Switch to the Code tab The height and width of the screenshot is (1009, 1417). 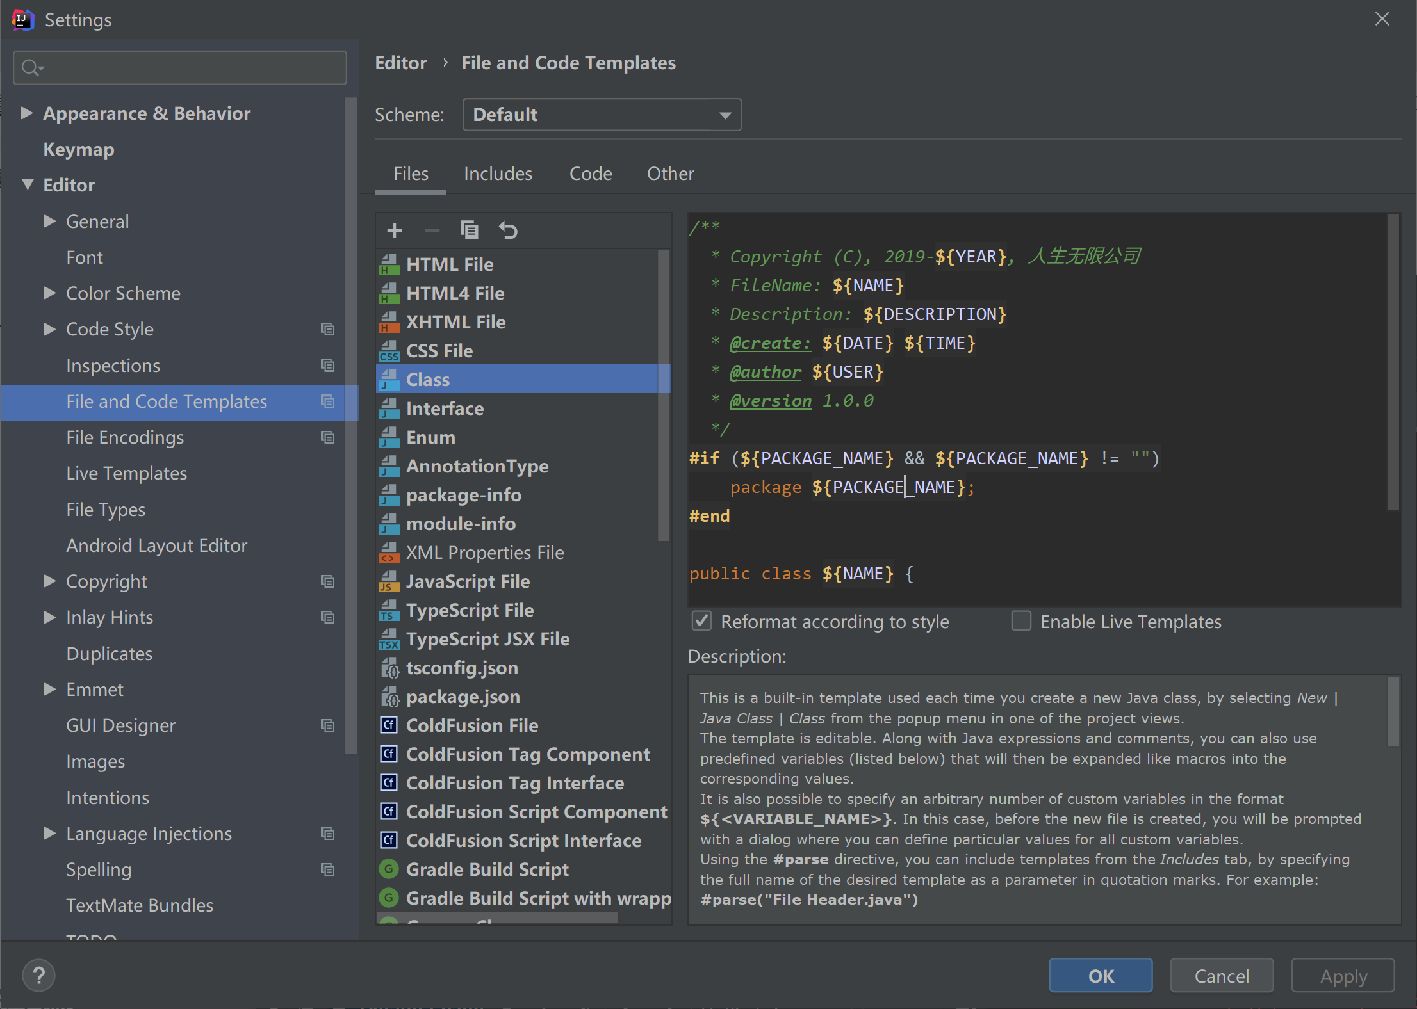(x=591, y=174)
